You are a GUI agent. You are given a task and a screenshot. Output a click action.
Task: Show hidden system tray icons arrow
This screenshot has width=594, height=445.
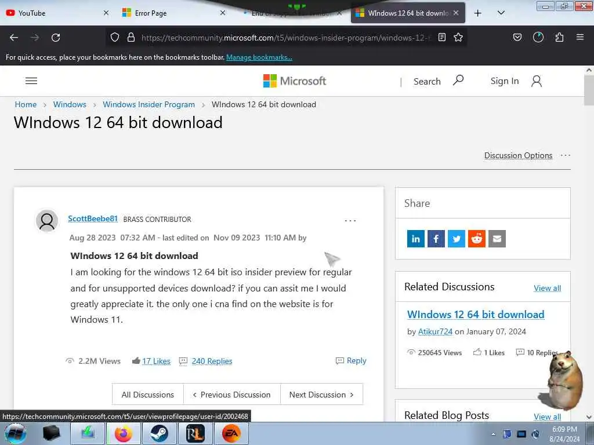(493, 435)
